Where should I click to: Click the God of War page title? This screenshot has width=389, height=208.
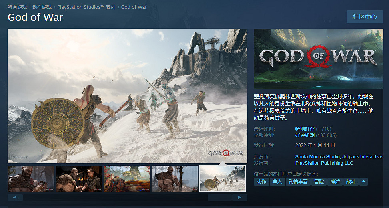pyautogui.click(x=35, y=17)
